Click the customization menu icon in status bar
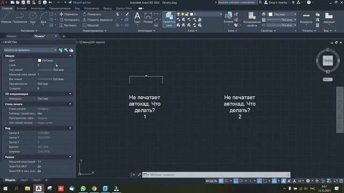This screenshot has width=344, height=193. point(341,181)
